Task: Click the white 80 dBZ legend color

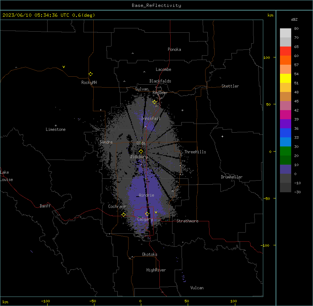Action: 285,33
